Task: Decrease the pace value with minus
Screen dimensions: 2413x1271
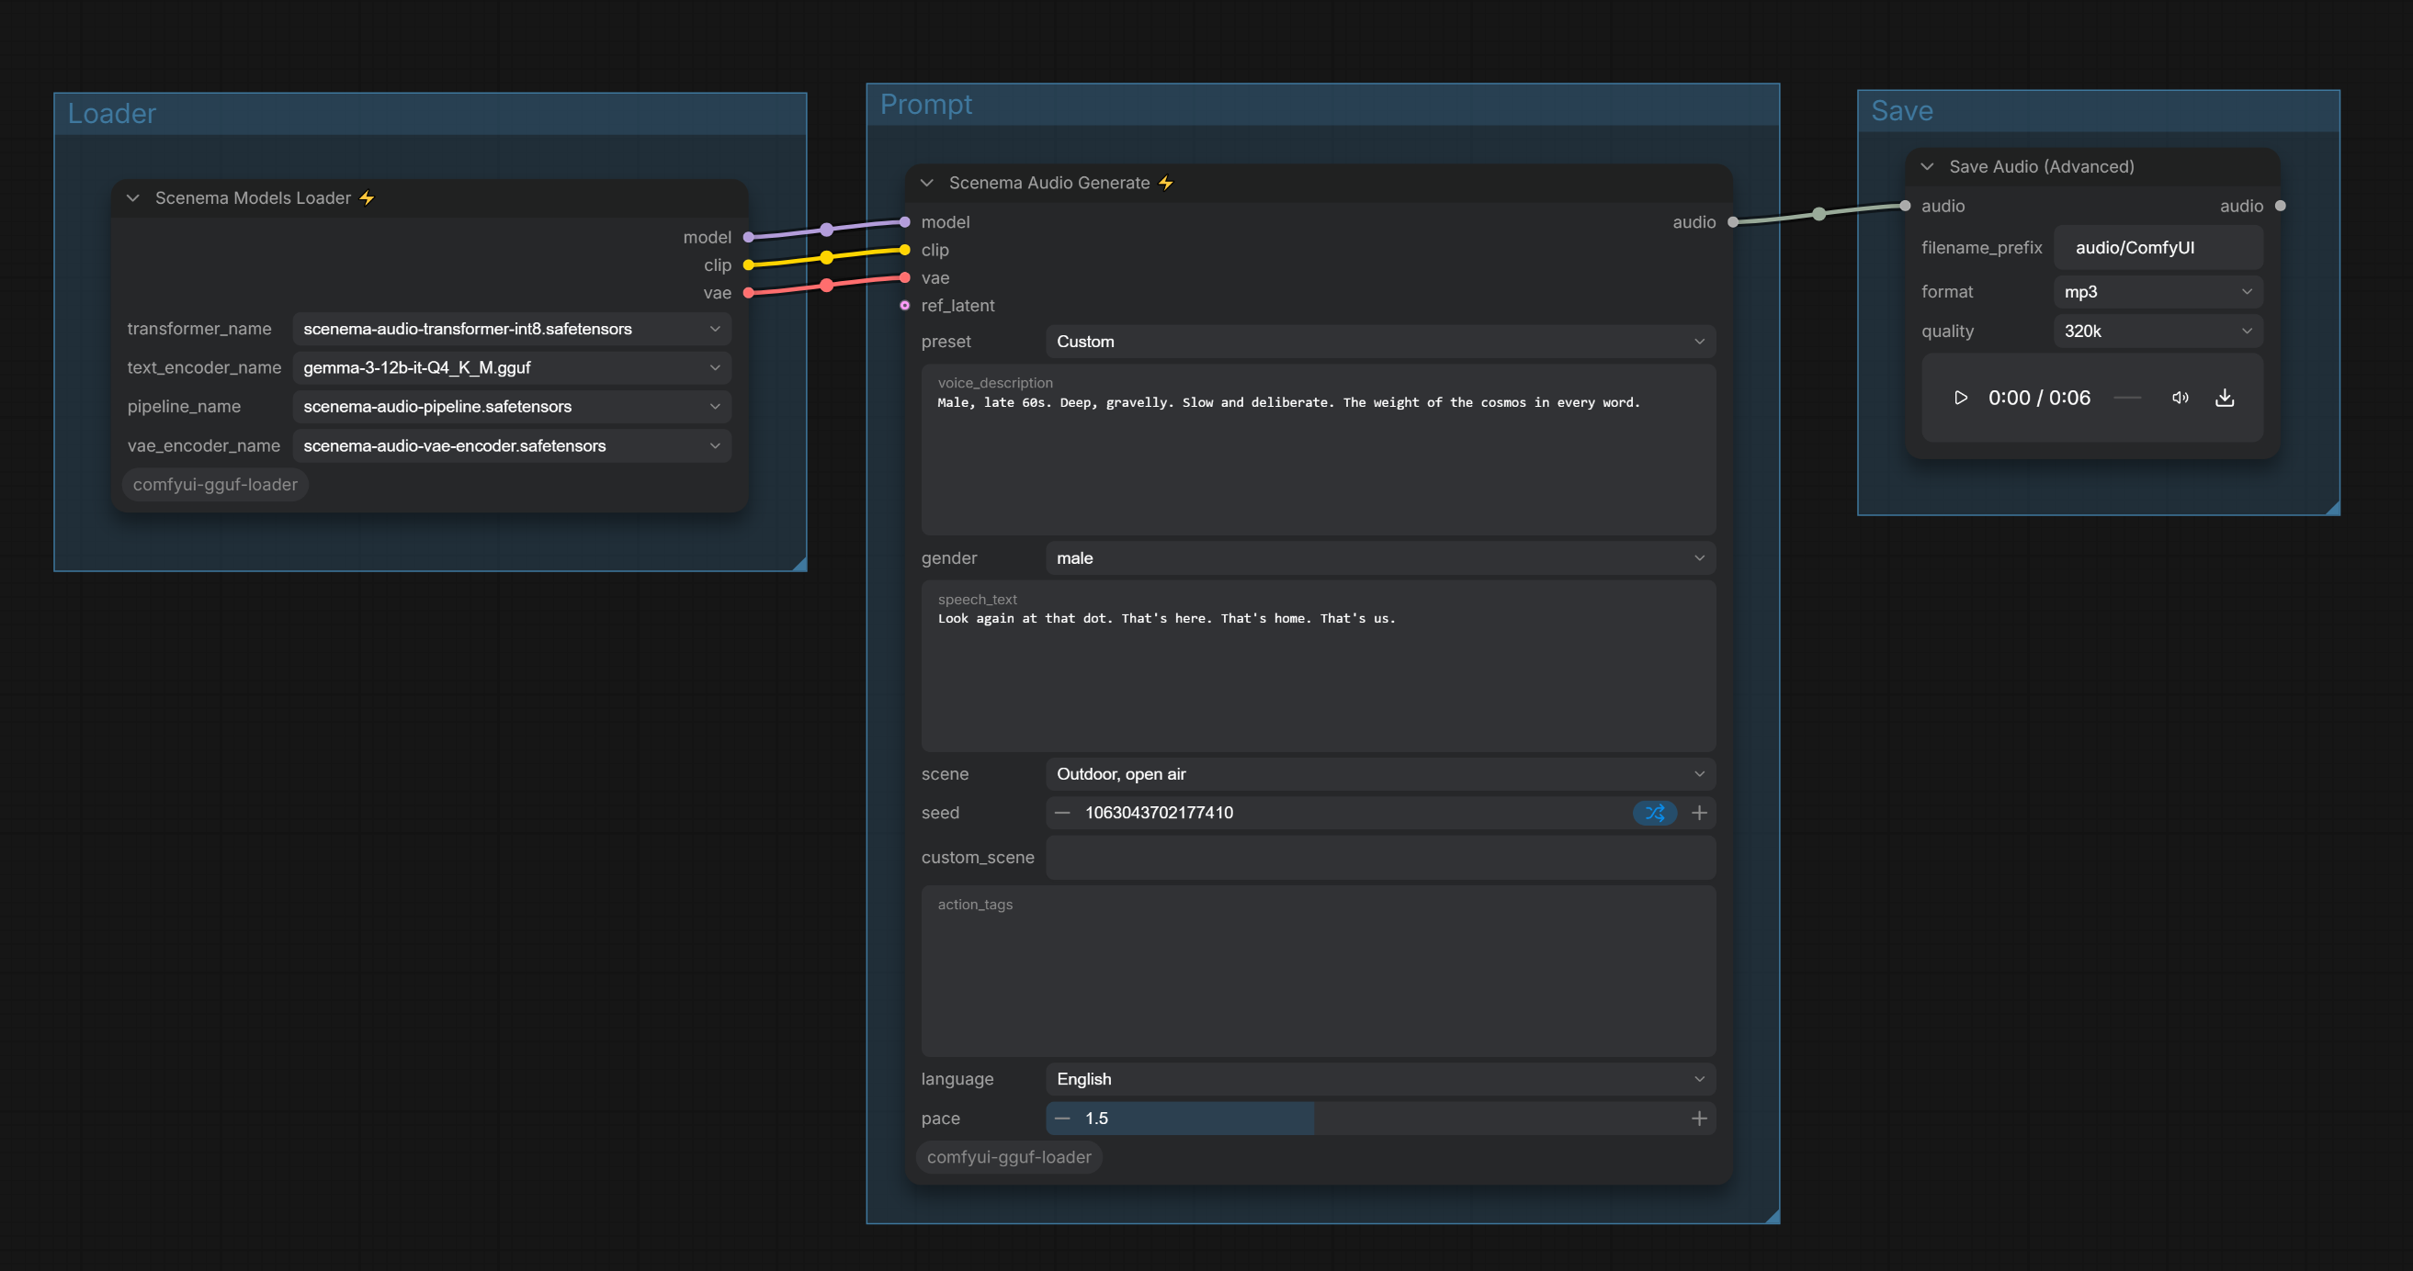Action: (x=1062, y=1119)
